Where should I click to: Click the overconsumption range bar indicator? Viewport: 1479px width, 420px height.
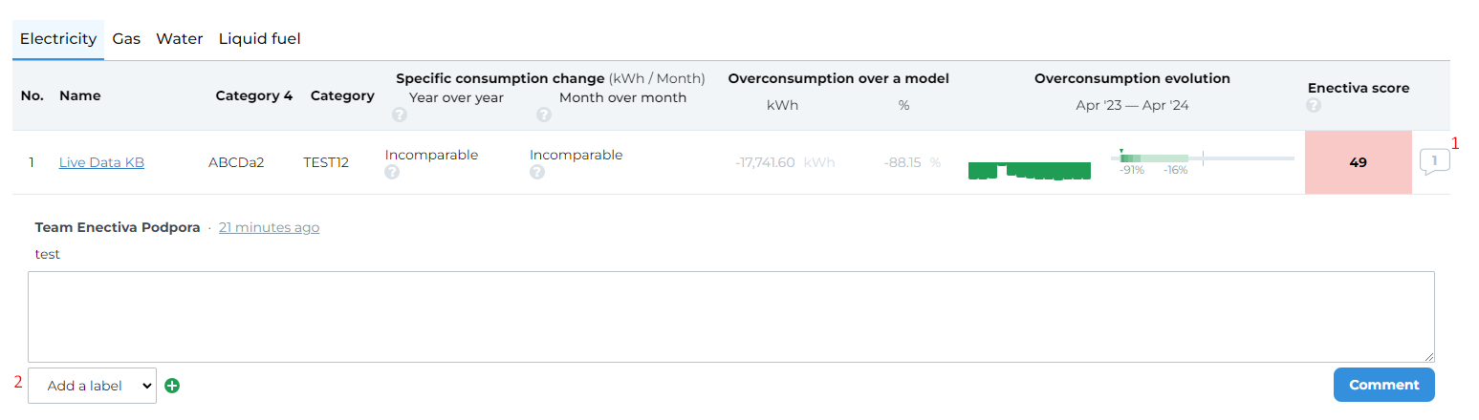1202,158
